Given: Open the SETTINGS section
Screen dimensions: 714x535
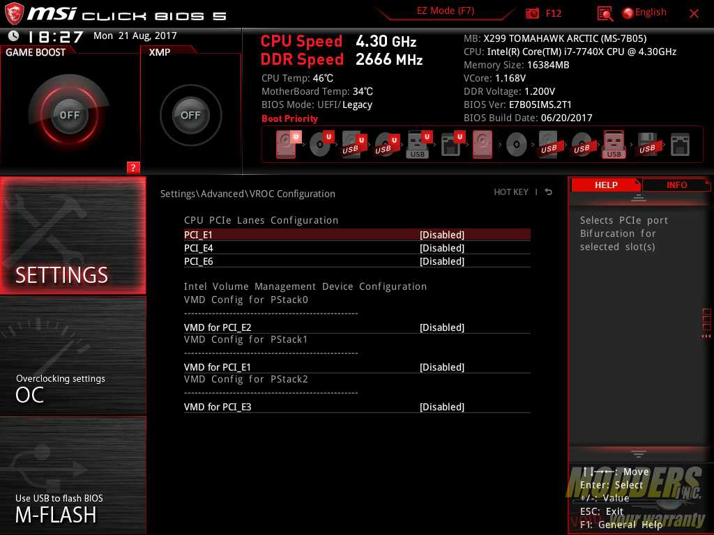Looking at the screenshot, I should click(x=73, y=235).
